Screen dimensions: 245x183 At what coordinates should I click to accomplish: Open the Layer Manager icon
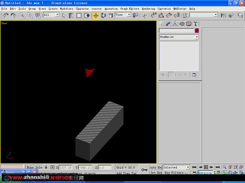tap(240, 15)
